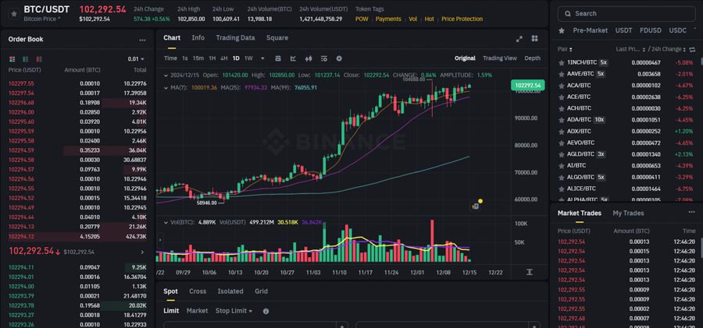
Task: Open technical indicators chart icon
Action: (293, 58)
